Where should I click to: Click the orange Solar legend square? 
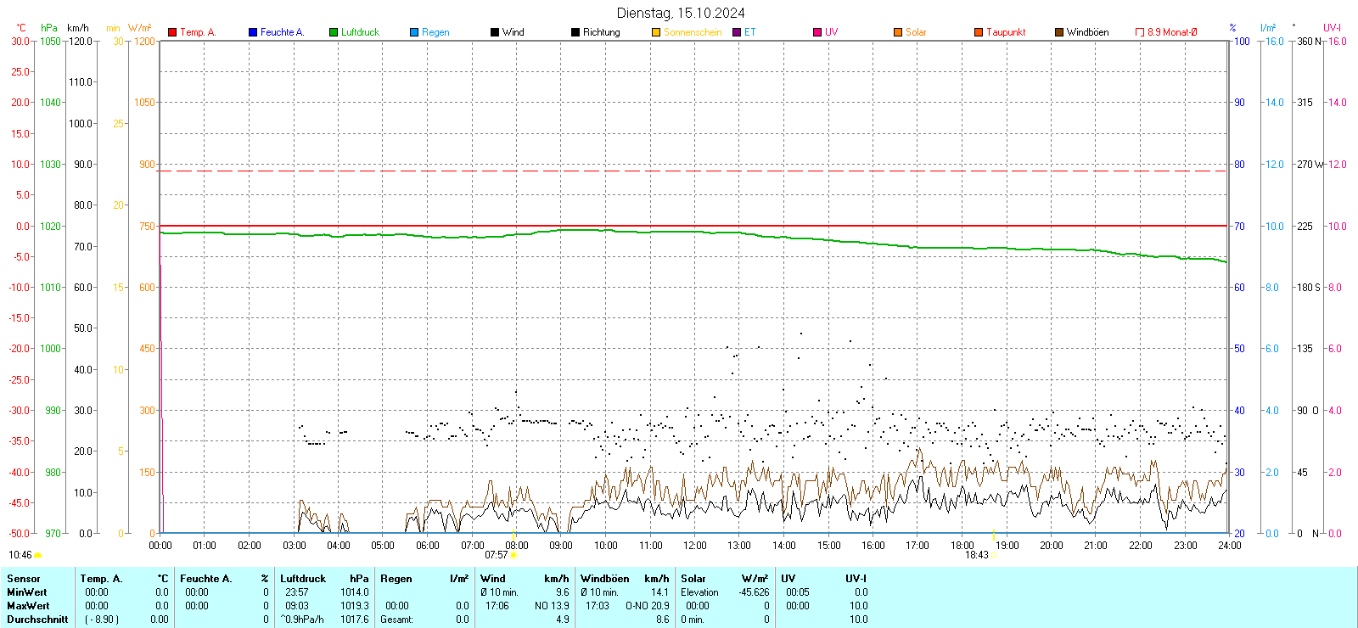898,32
